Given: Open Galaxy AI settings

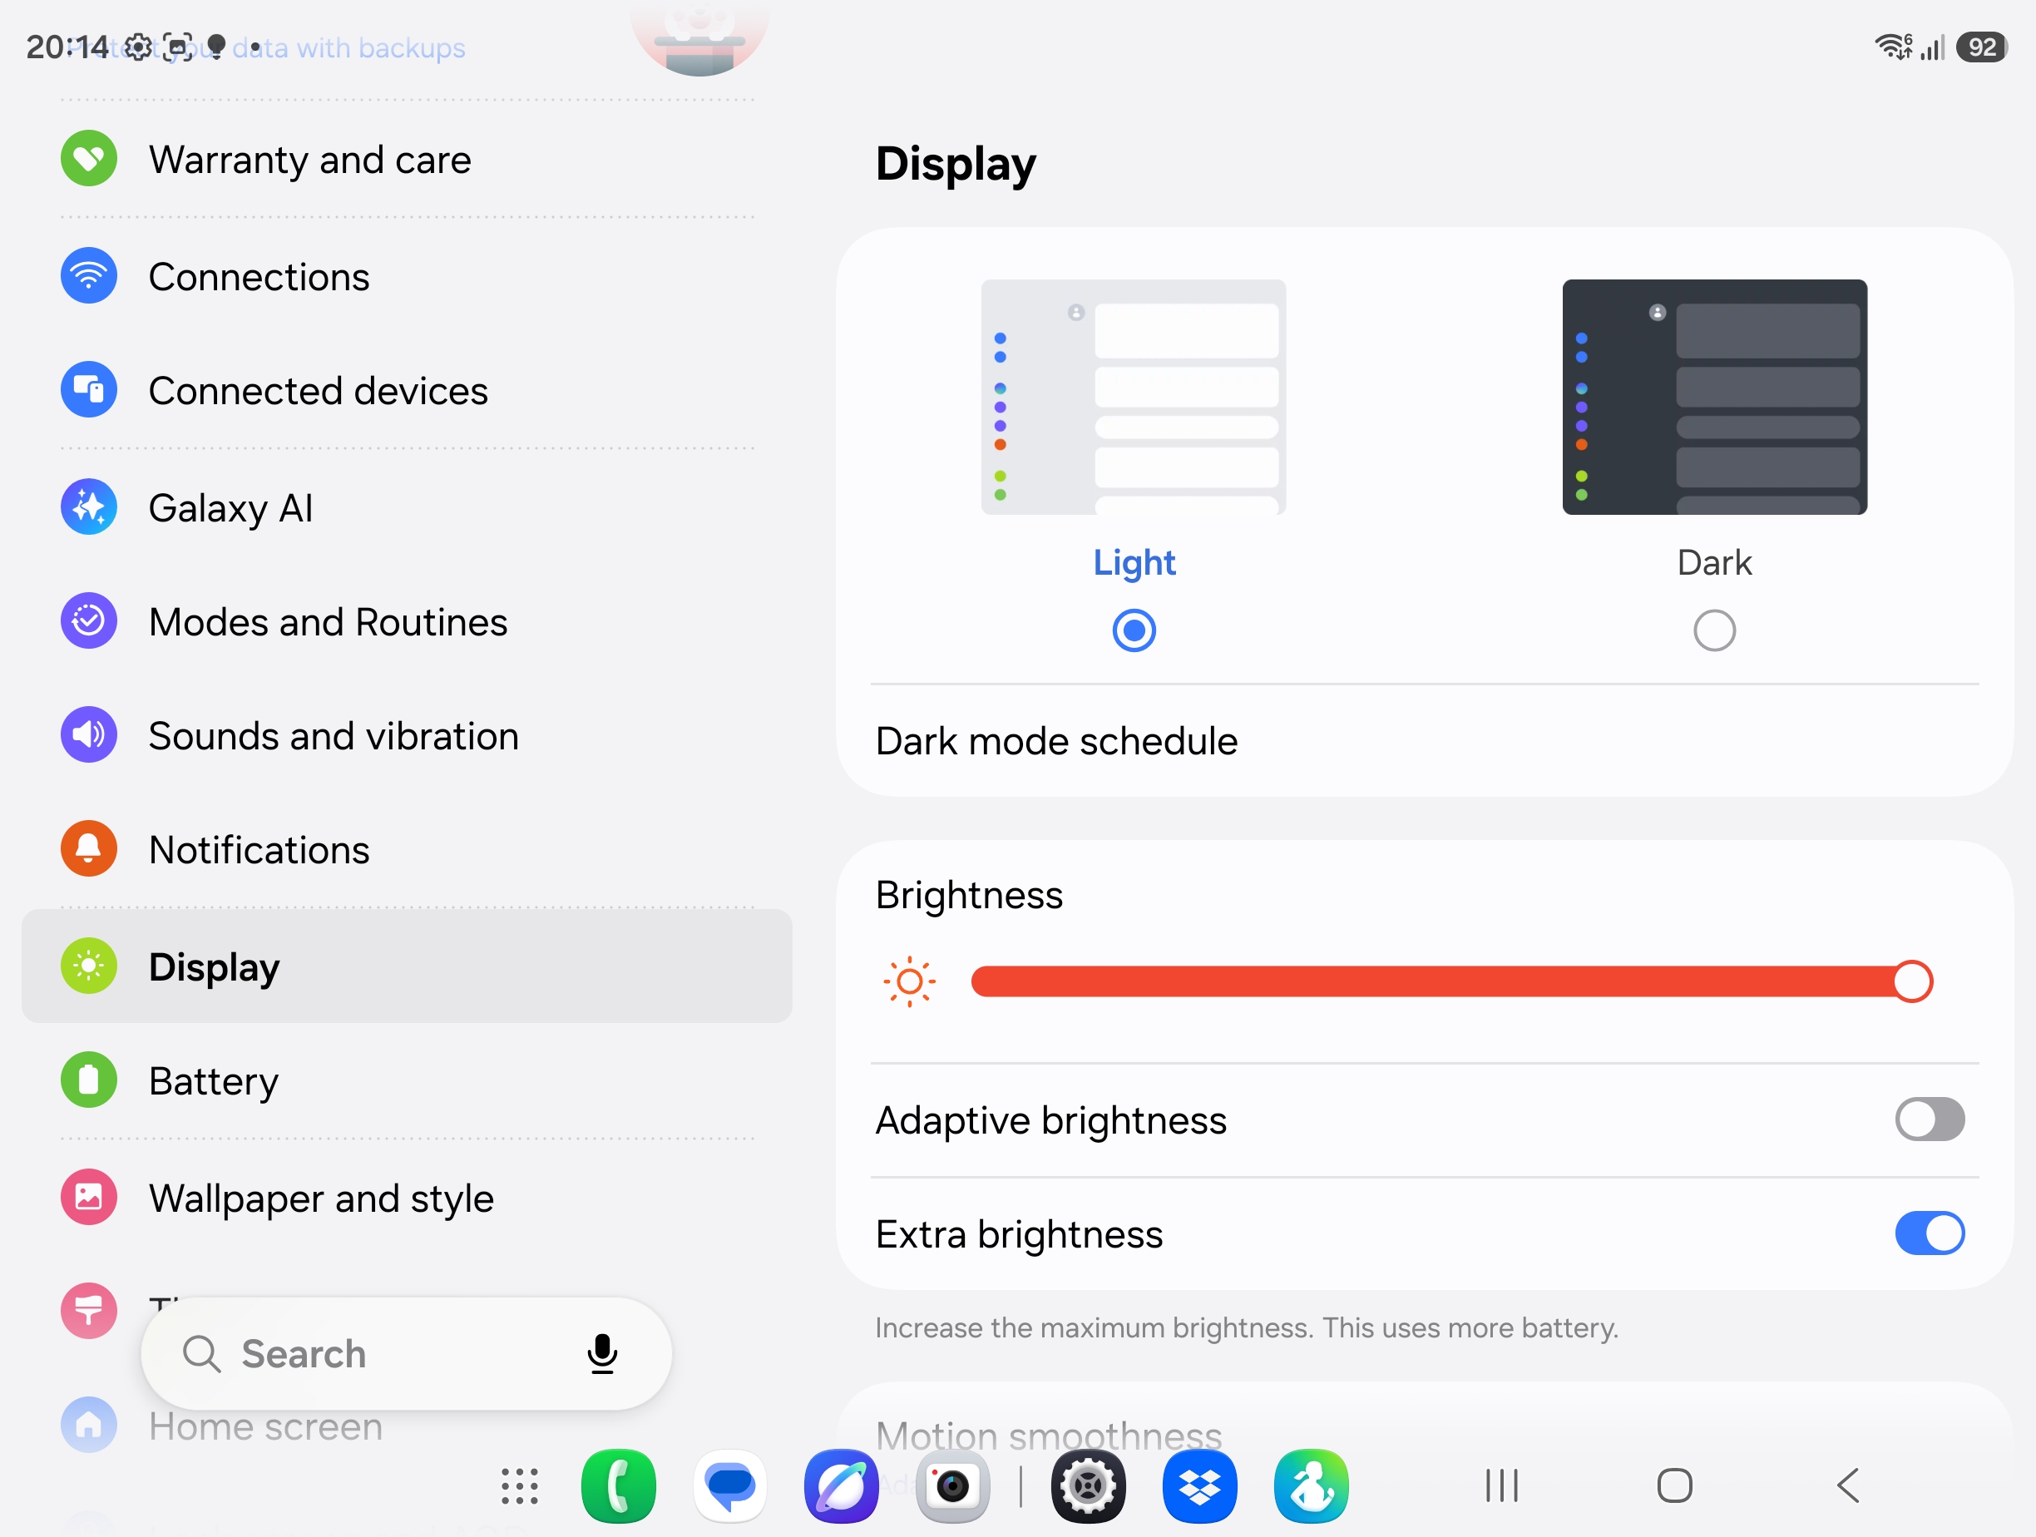Looking at the screenshot, I should coord(407,507).
